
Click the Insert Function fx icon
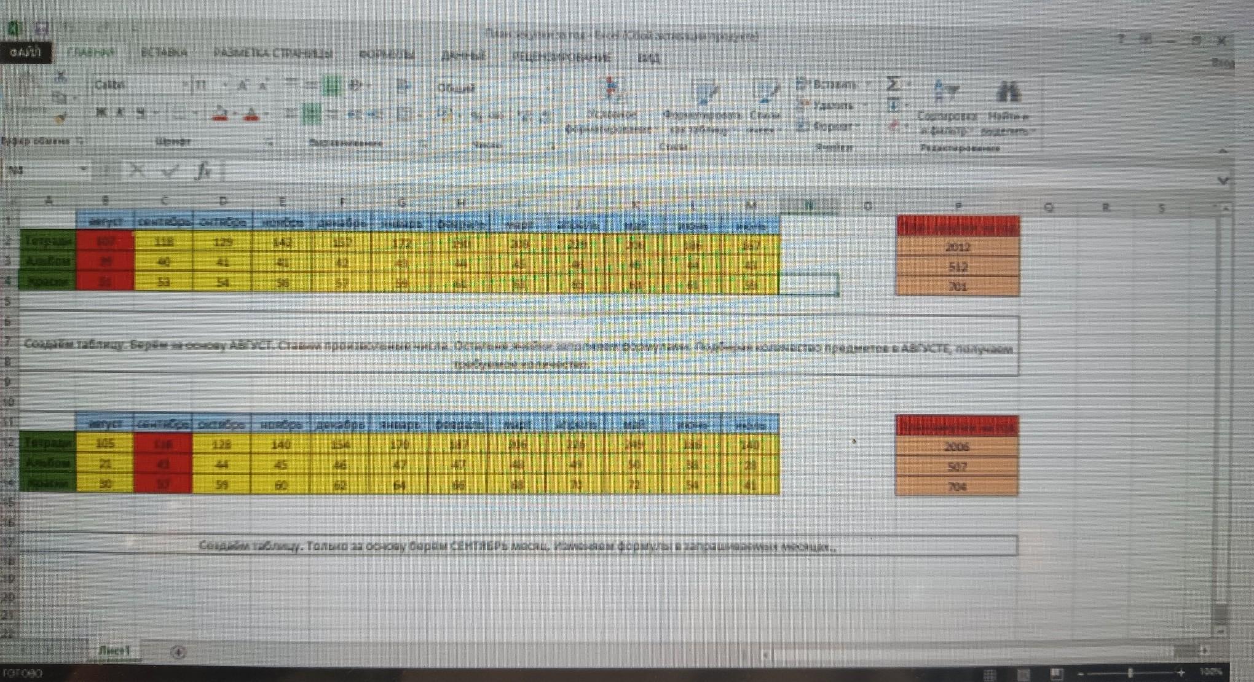(x=203, y=170)
